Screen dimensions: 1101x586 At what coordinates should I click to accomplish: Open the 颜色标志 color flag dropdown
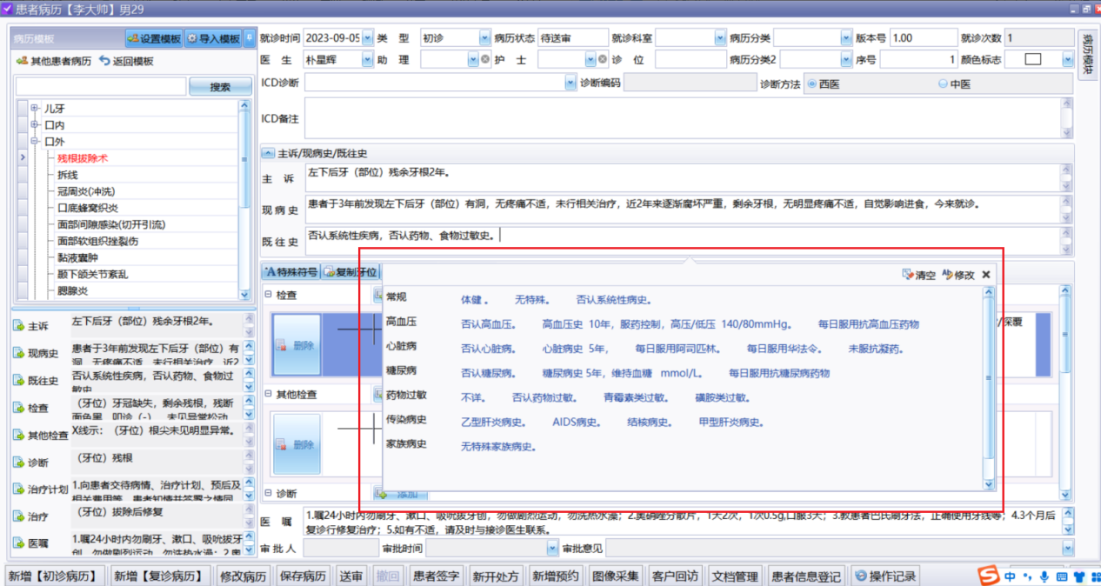coord(1068,60)
